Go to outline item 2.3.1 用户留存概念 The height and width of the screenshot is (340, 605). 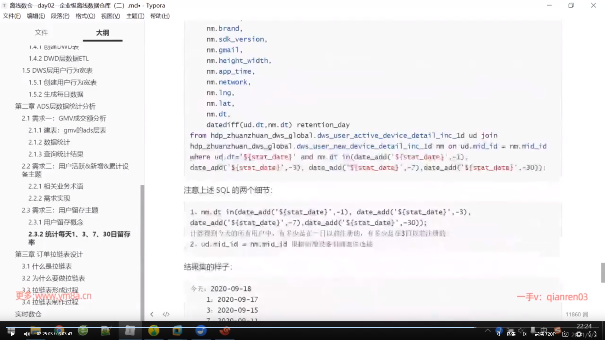pos(56,222)
